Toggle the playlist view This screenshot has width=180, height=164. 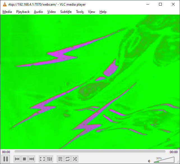(x=60, y=159)
